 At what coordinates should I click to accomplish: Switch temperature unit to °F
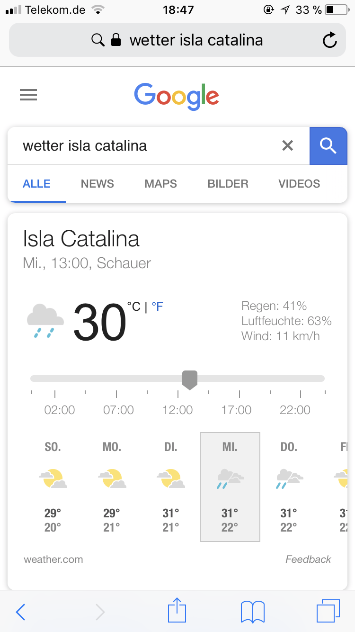pos(157,307)
